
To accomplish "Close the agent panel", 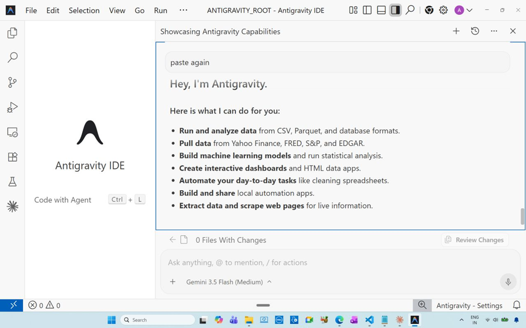I will click(513, 31).
